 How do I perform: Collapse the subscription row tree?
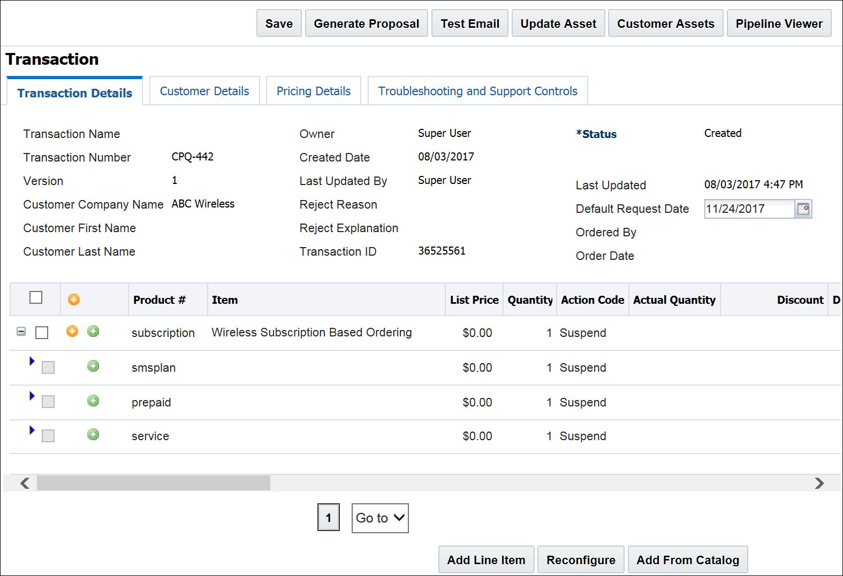[x=21, y=332]
